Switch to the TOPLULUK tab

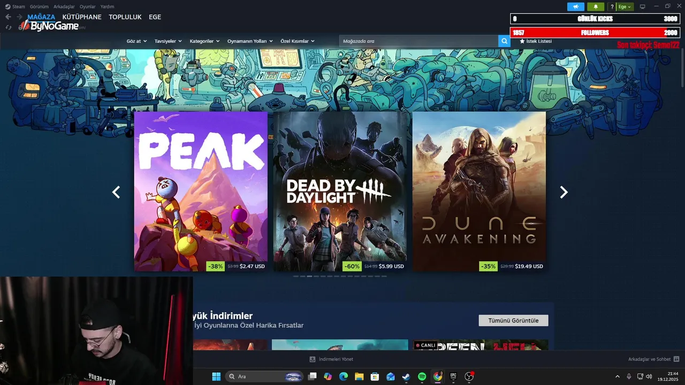point(125,17)
